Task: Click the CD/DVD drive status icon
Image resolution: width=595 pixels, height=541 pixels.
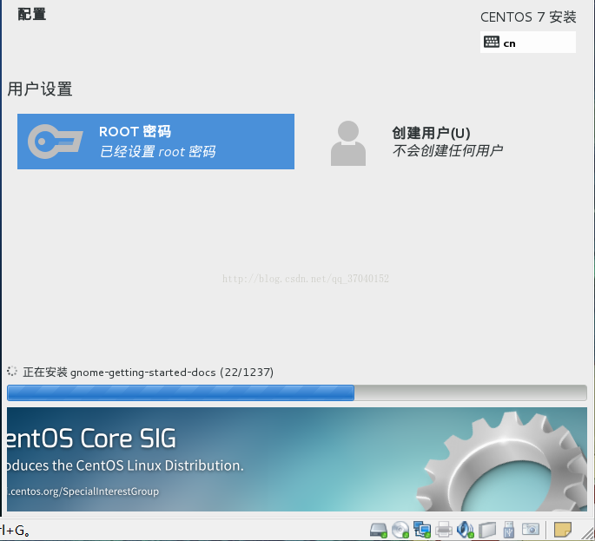Action: tap(400, 530)
